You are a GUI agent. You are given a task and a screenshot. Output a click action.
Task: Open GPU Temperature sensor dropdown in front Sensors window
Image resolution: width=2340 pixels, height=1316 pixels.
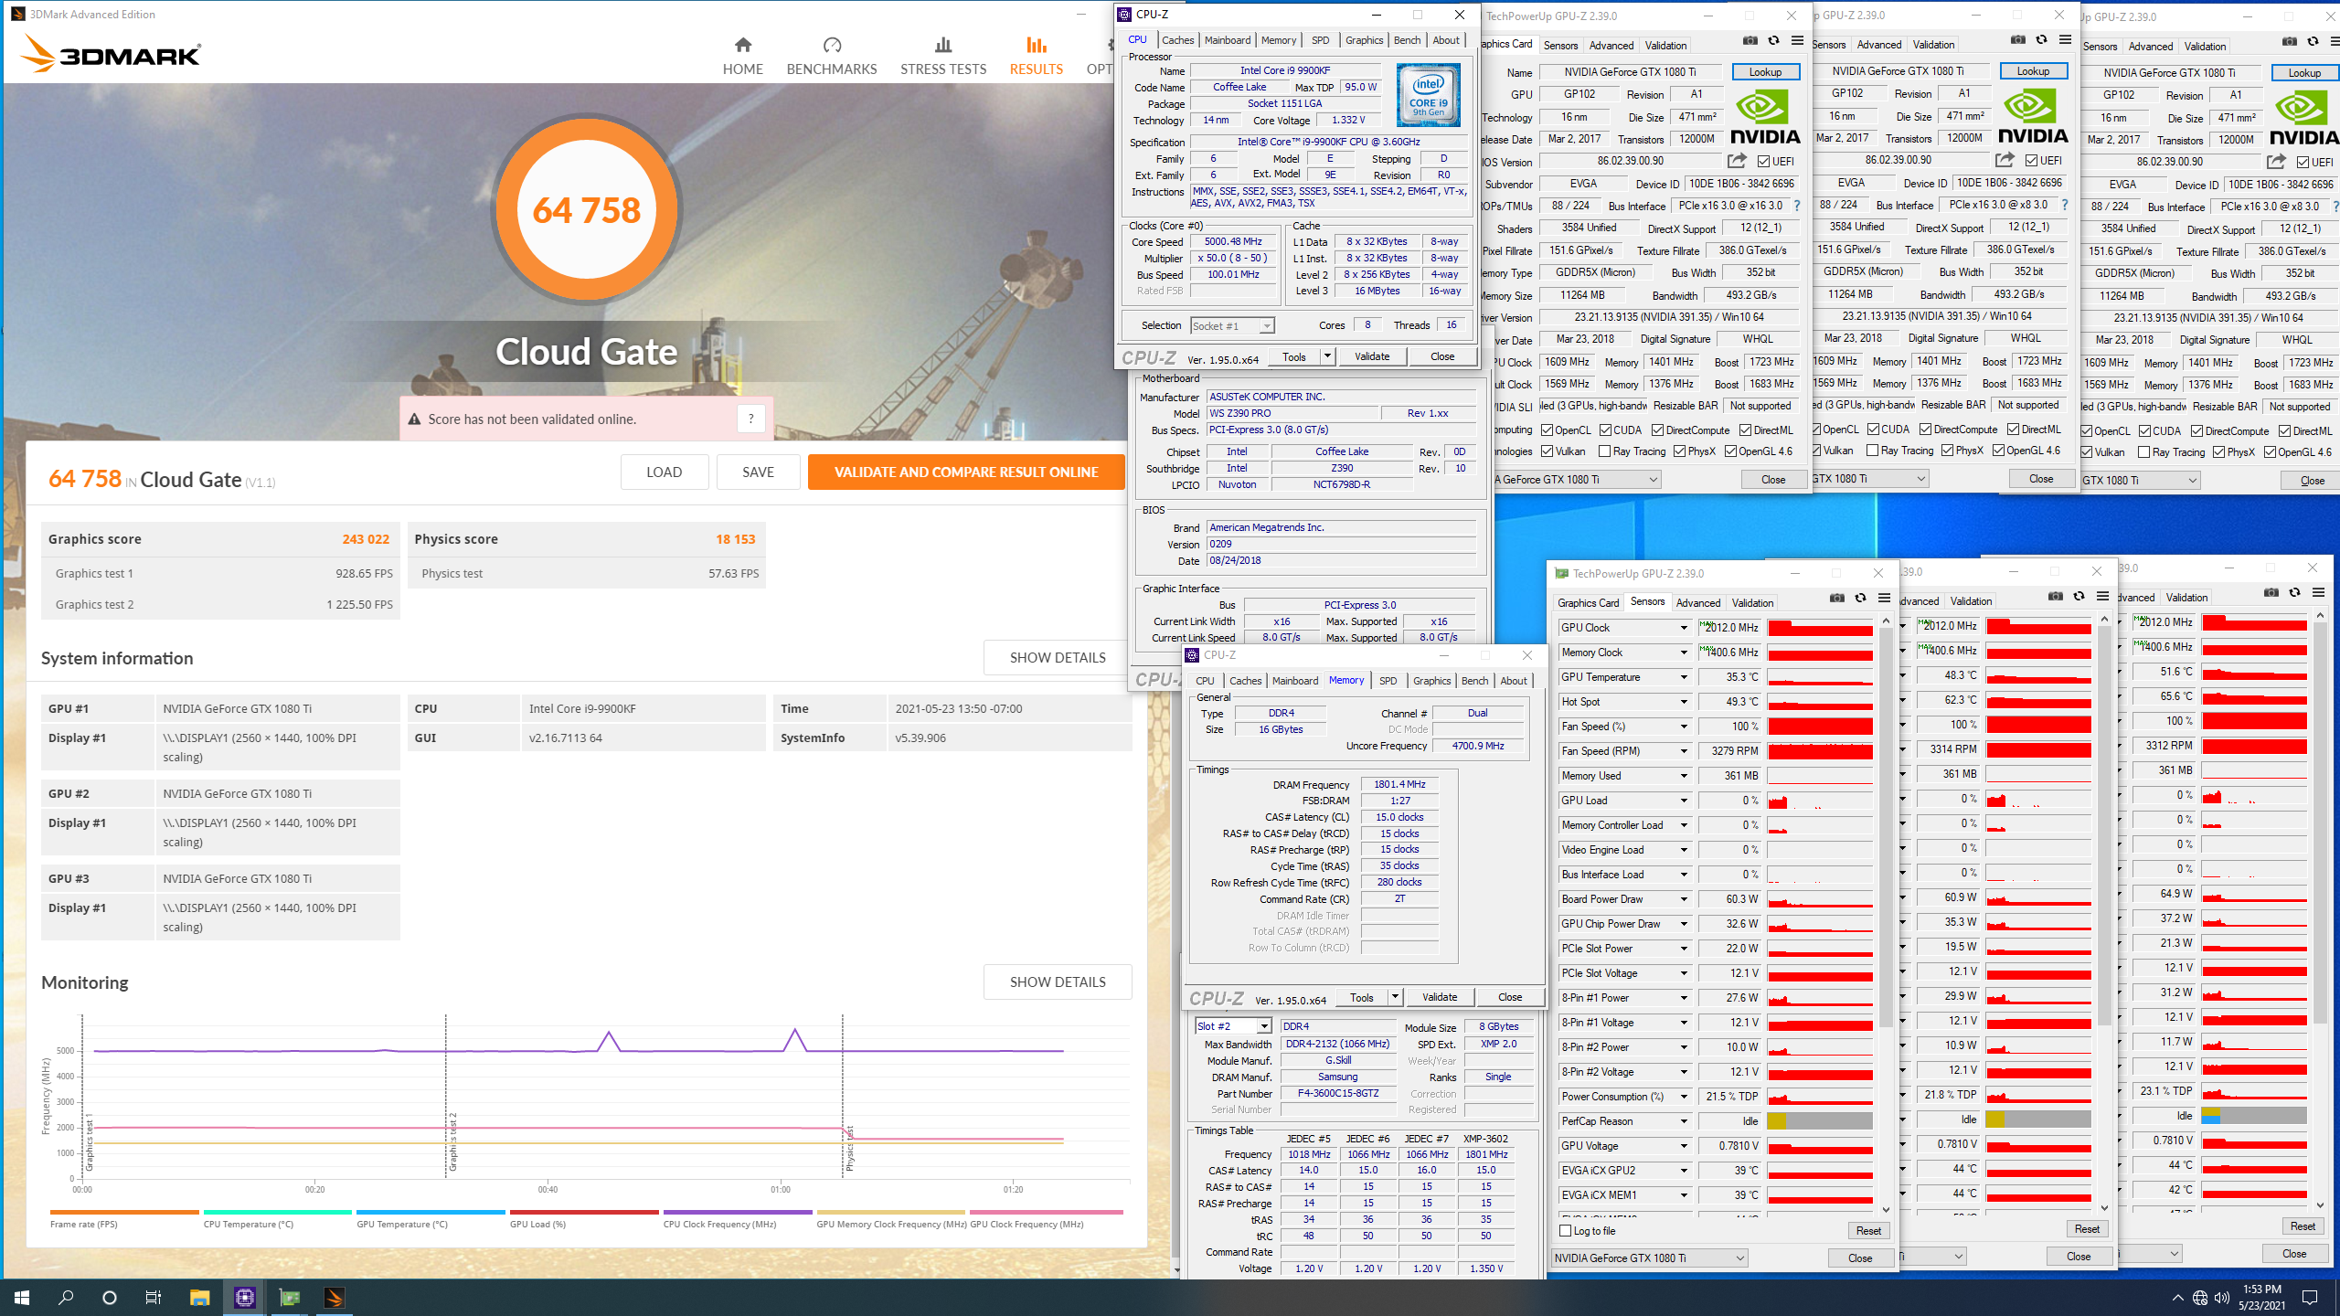point(1684,677)
